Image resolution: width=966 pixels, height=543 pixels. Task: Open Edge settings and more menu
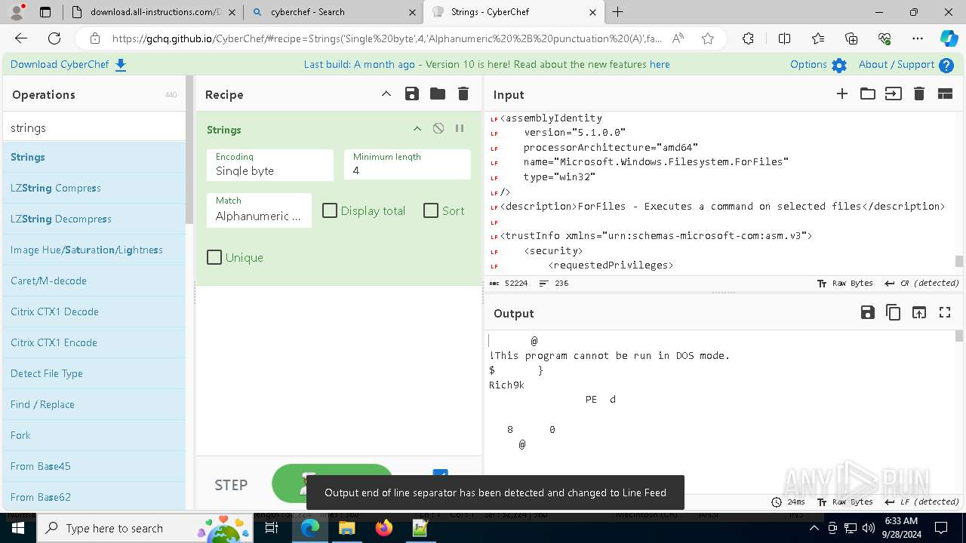click(x=918, y=38)
